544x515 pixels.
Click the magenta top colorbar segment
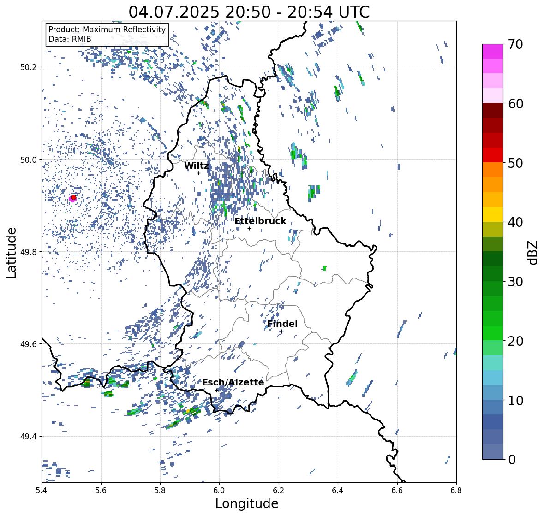point(493,51)
